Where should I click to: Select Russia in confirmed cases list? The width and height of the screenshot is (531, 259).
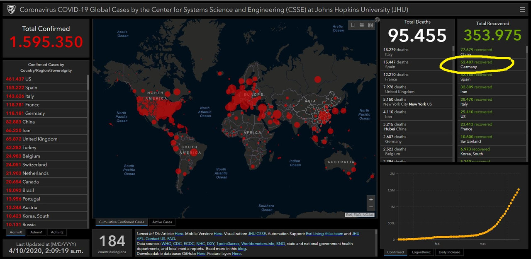click(x=45, y=225)
